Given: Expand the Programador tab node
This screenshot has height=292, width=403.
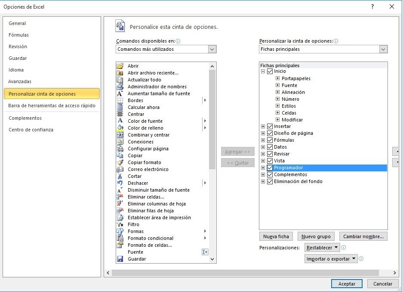Looking at the screenshot, I should click(x=263, y=168).
